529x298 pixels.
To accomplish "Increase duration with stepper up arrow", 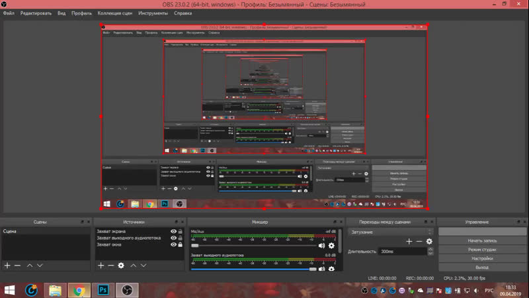I will click(430, 250).
